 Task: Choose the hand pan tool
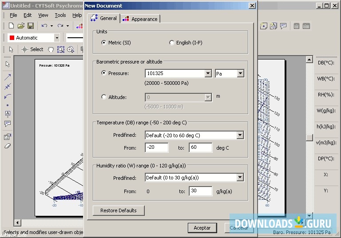click(51, 50)
